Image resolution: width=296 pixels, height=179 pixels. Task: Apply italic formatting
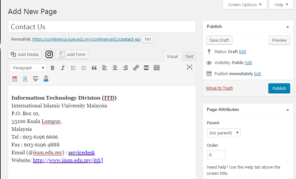(63, 68)
